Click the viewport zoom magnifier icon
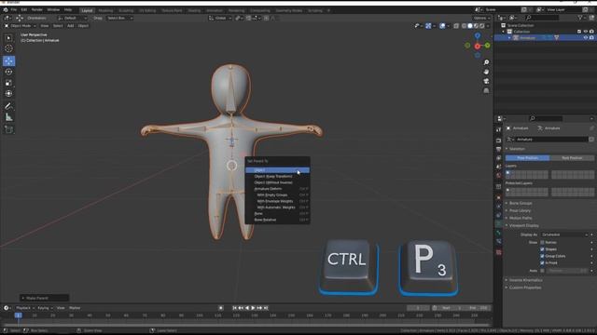 pos(486,62)
